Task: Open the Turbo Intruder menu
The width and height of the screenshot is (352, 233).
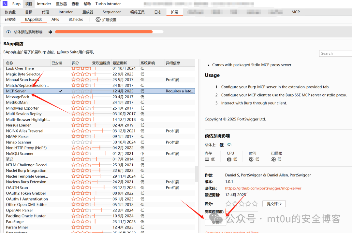Action: click(x=108, y=4)
